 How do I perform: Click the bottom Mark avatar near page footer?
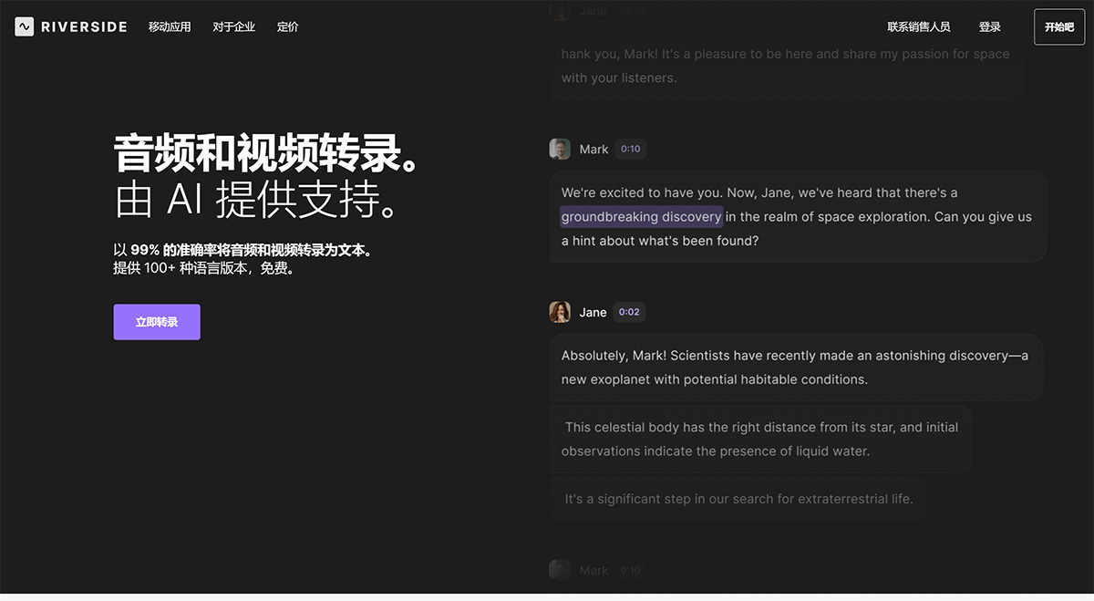559,569
